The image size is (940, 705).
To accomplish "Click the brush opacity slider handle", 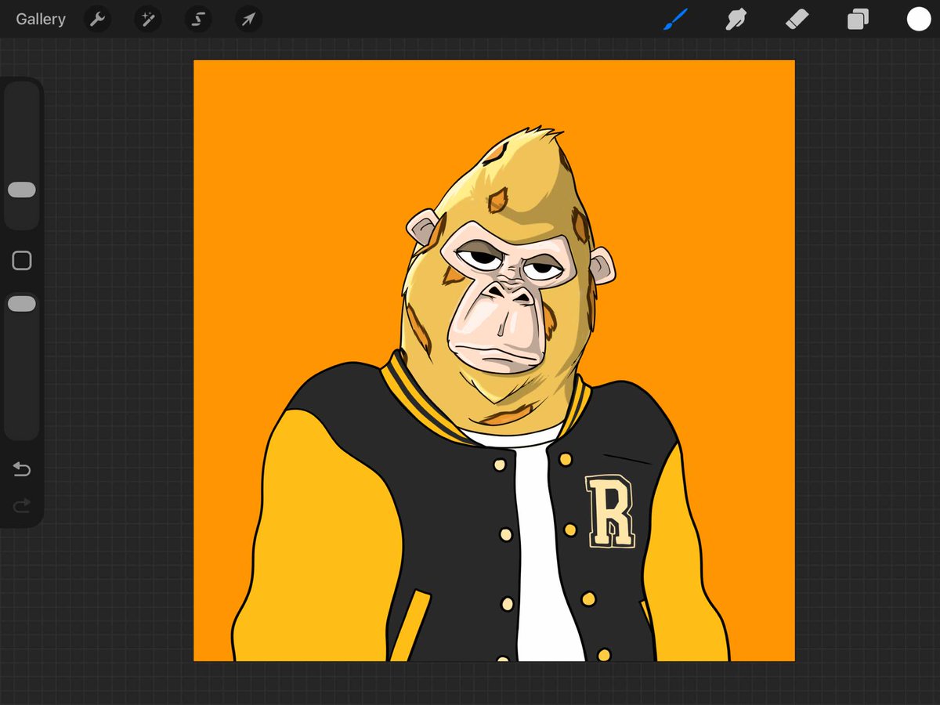I will pyautogui.click(x=22, y=304).
